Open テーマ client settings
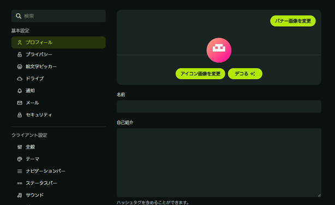The height and width of the screenshot is (205, 335). (58, 159)
